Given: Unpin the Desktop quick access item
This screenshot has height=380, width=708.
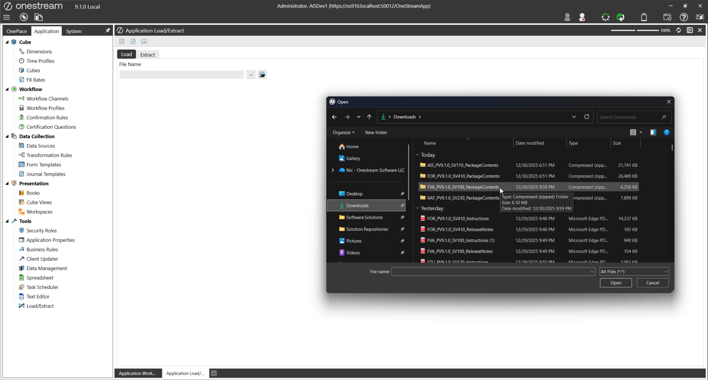Looking at the screenshot, I should 402,194.
